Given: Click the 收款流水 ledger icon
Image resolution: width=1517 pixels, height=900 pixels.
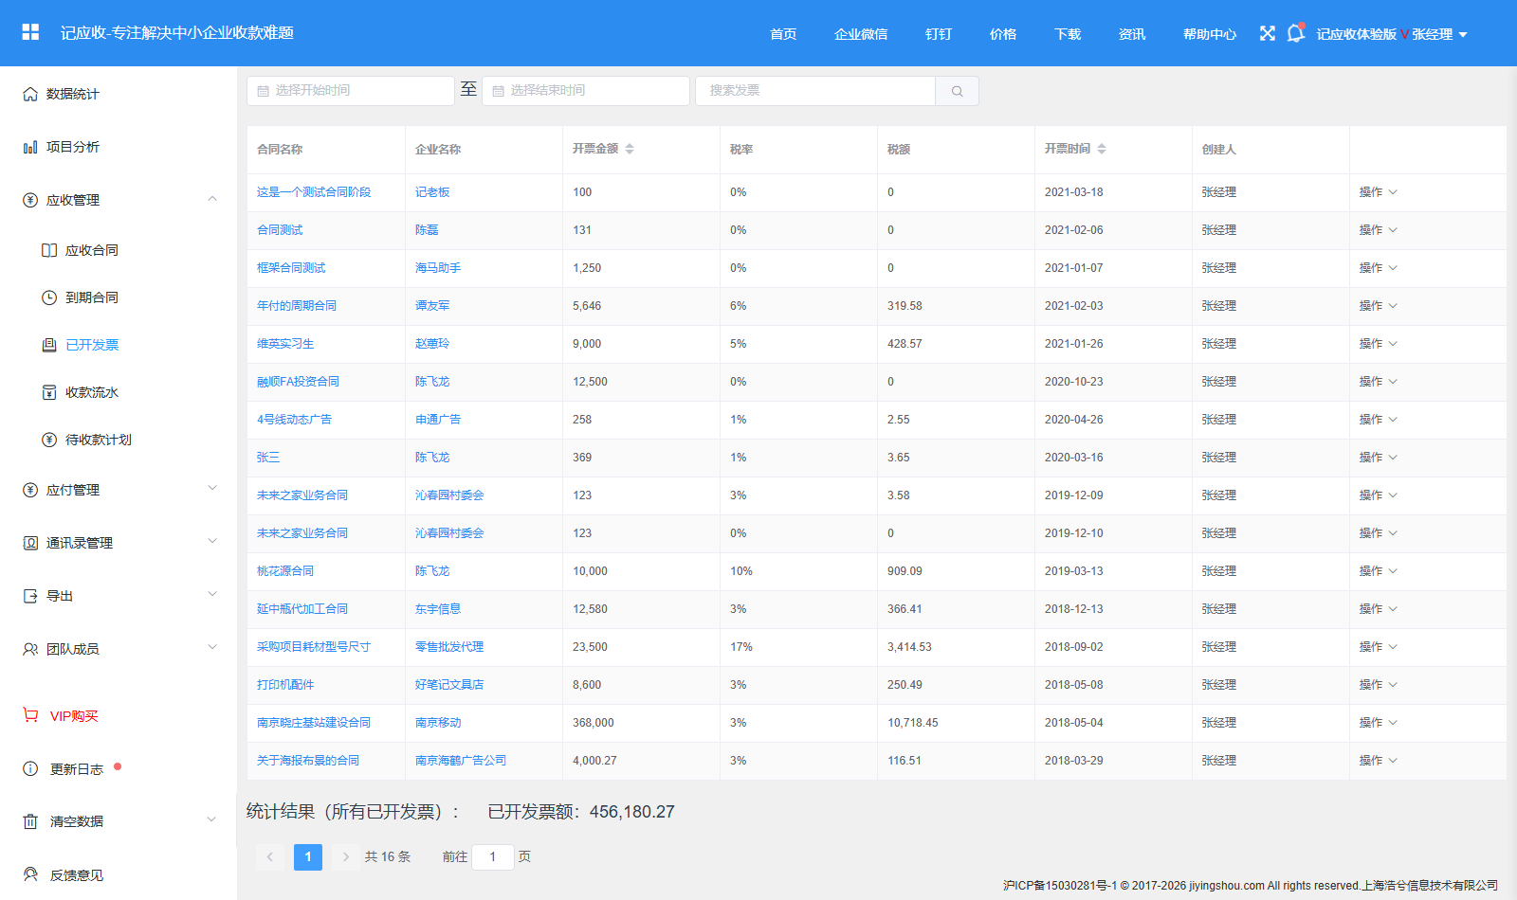Looking at the screenshot, I should coord(49,392).
